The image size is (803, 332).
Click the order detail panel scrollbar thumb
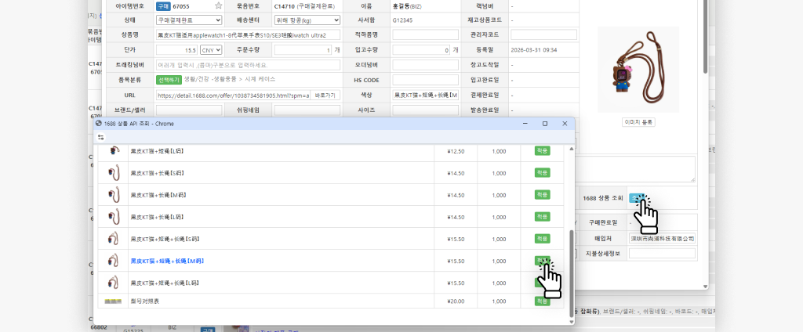coord(705,36)
